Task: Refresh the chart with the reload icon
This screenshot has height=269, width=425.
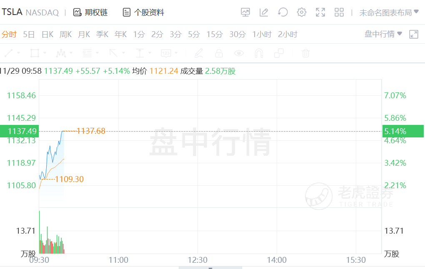Action: pyautogui.click(x=283, y=12)
